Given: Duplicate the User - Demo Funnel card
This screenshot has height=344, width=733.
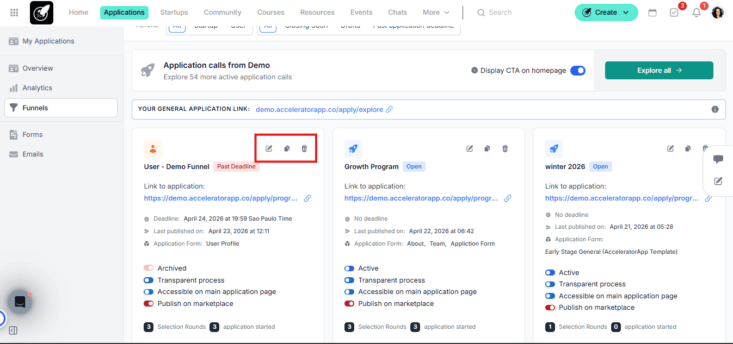Looking at the screenshot, I should coord(287,148).
